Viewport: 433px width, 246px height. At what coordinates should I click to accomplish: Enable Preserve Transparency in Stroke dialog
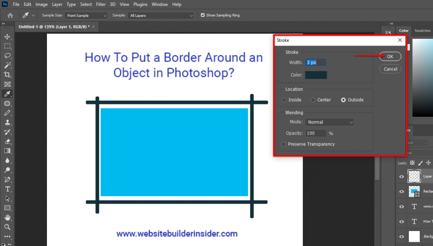tap(283, 144)
